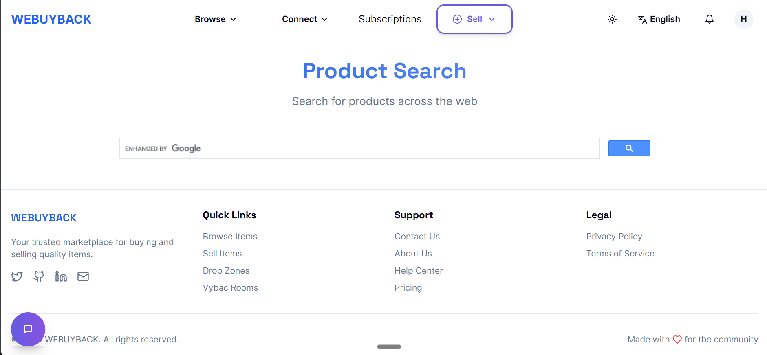Open the H profile avatar
Image resolution: width=767 pixels, height=355 pixels.
(x=743, y=19)
